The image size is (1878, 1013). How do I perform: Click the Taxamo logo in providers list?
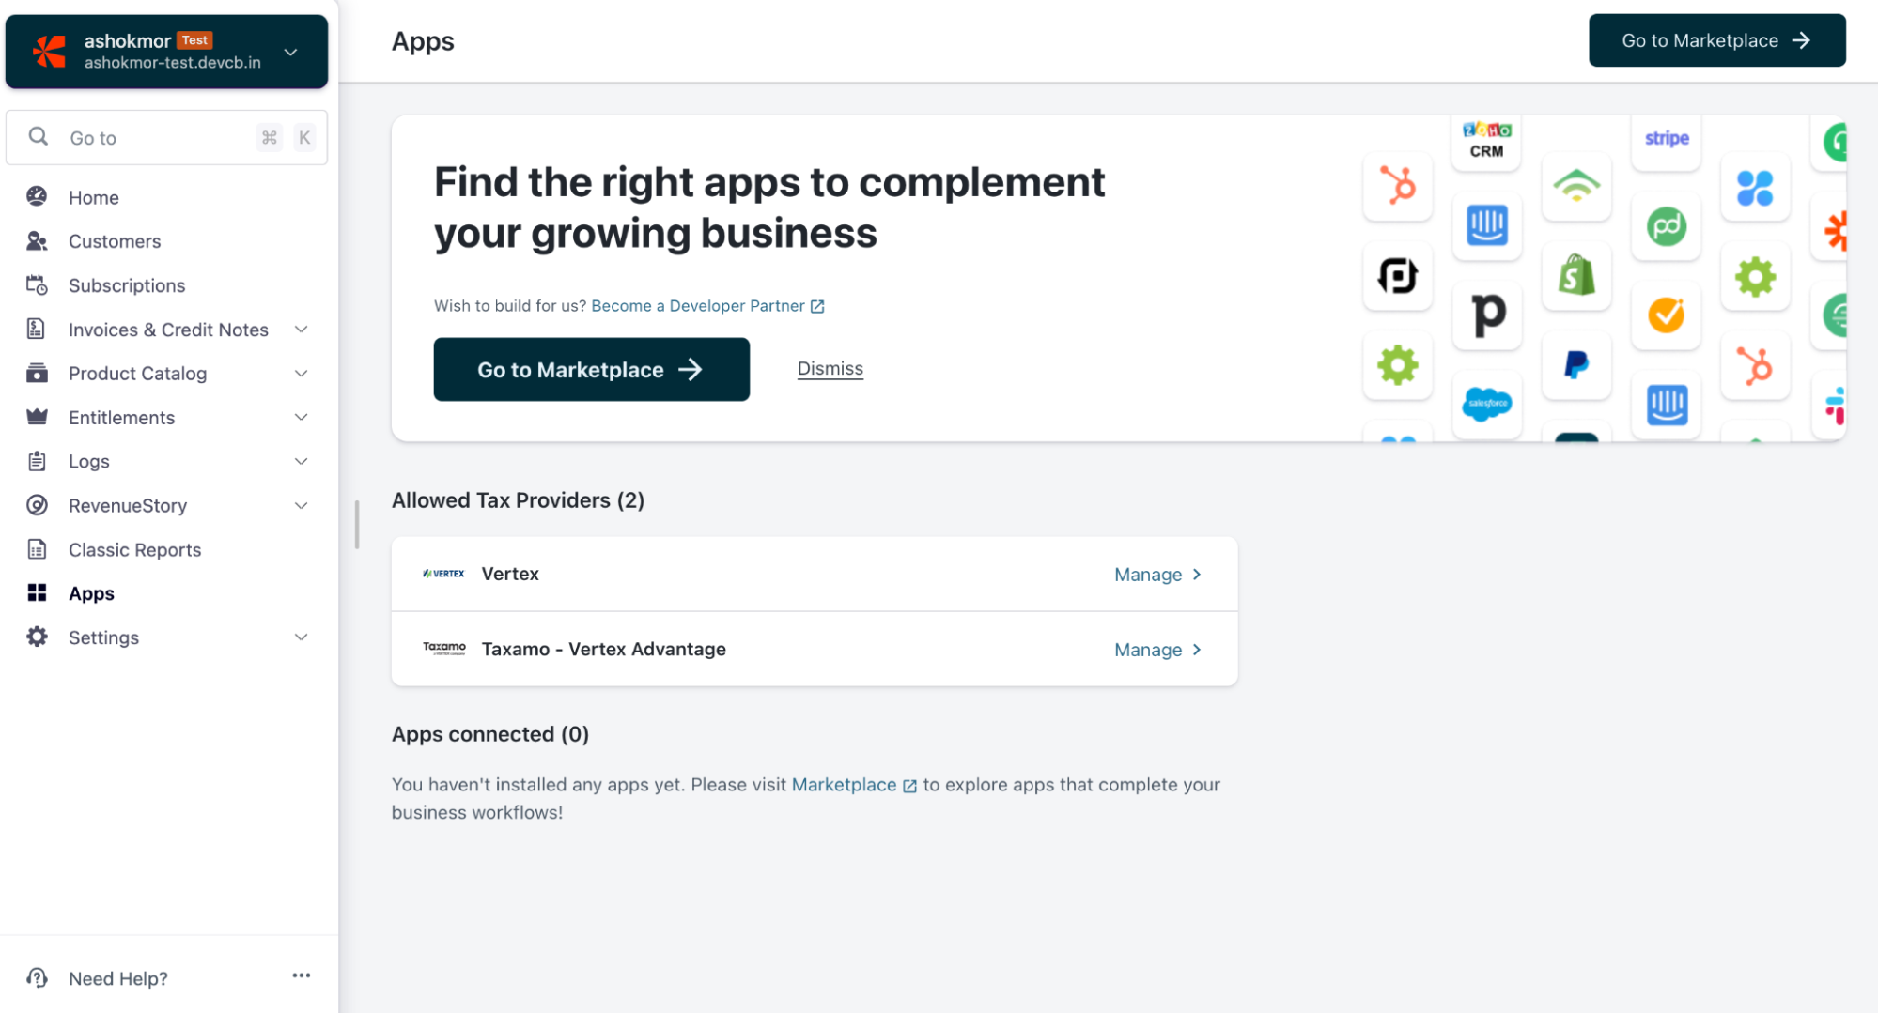click(443, 648)
